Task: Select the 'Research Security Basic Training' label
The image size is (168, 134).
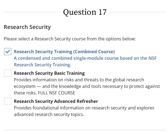Action: pos(49,73)
